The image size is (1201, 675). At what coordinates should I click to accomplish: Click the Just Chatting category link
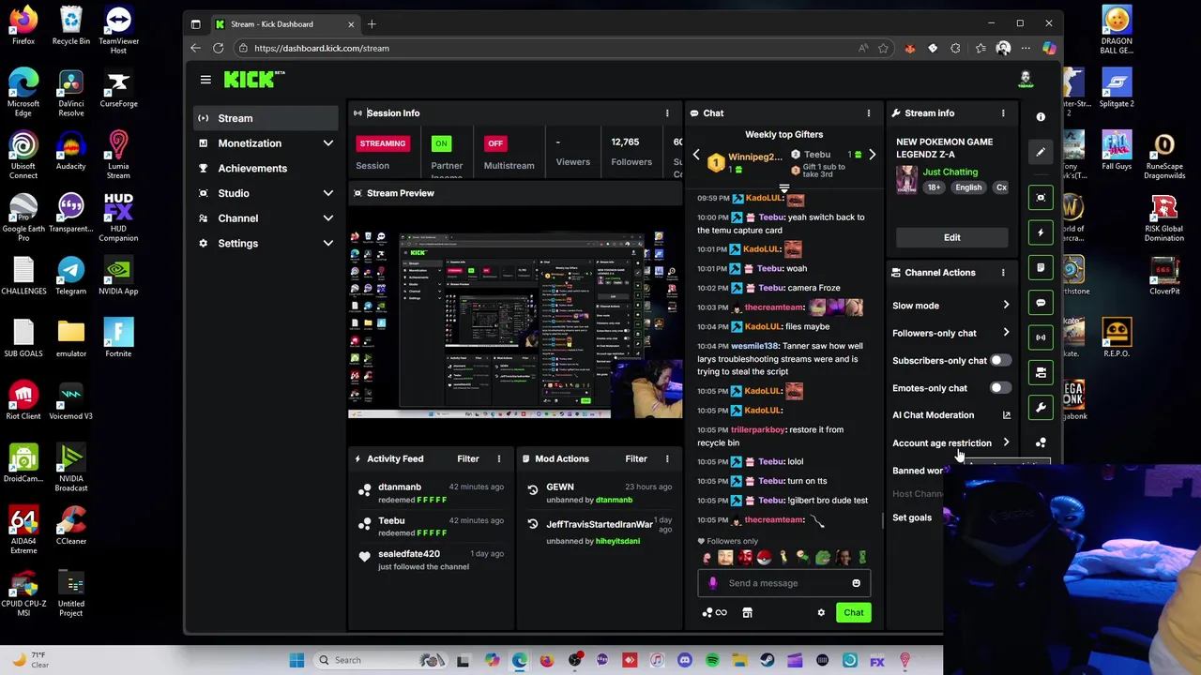point(950,172)
